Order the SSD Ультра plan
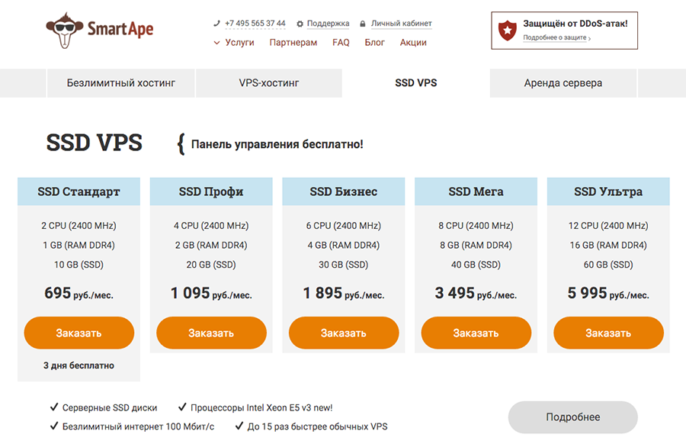 [608, 333]
